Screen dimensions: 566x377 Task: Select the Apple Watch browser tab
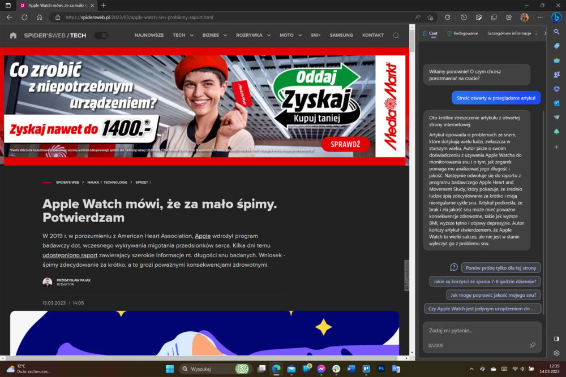click(56, 6)
